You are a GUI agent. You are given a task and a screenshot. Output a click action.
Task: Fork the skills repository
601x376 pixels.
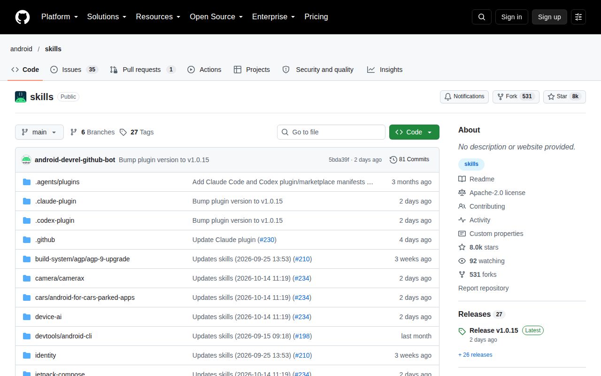[x=516, y=96]
